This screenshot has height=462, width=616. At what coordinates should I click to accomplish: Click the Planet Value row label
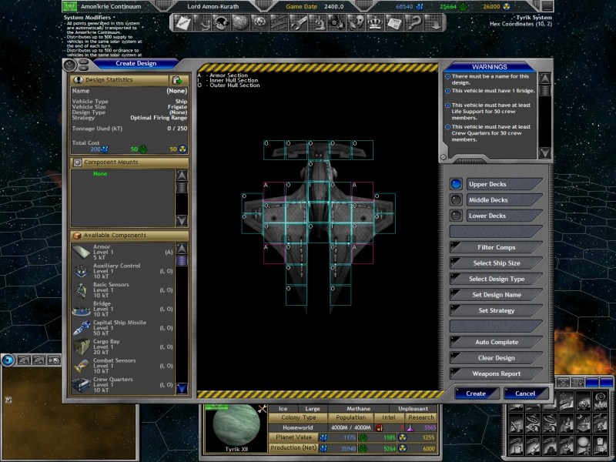[293, 437]
